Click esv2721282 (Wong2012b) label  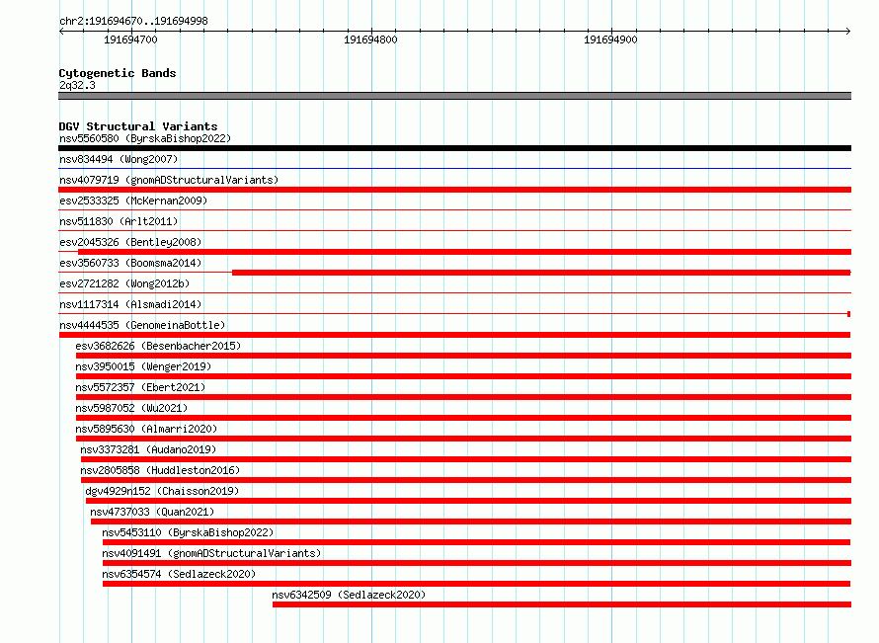[x=124, y=283]
